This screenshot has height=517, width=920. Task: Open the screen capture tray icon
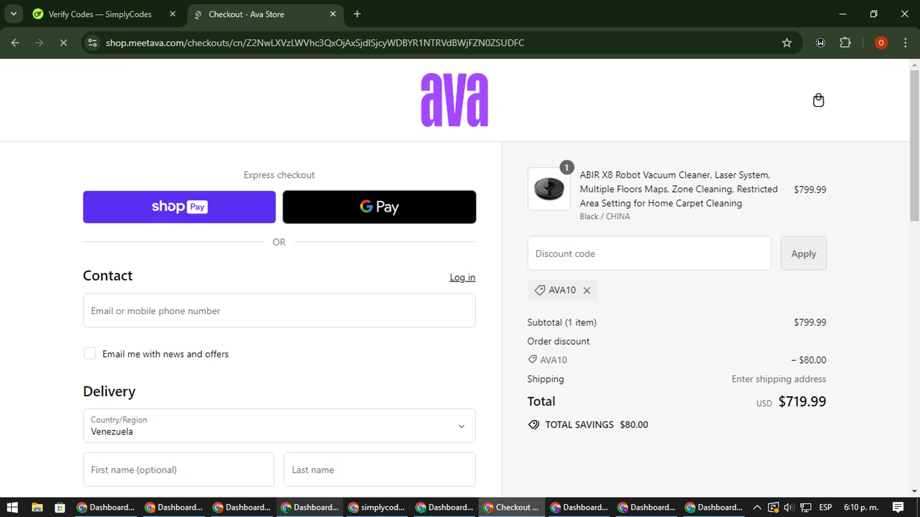pyautogui.click(x=773, y=507)
